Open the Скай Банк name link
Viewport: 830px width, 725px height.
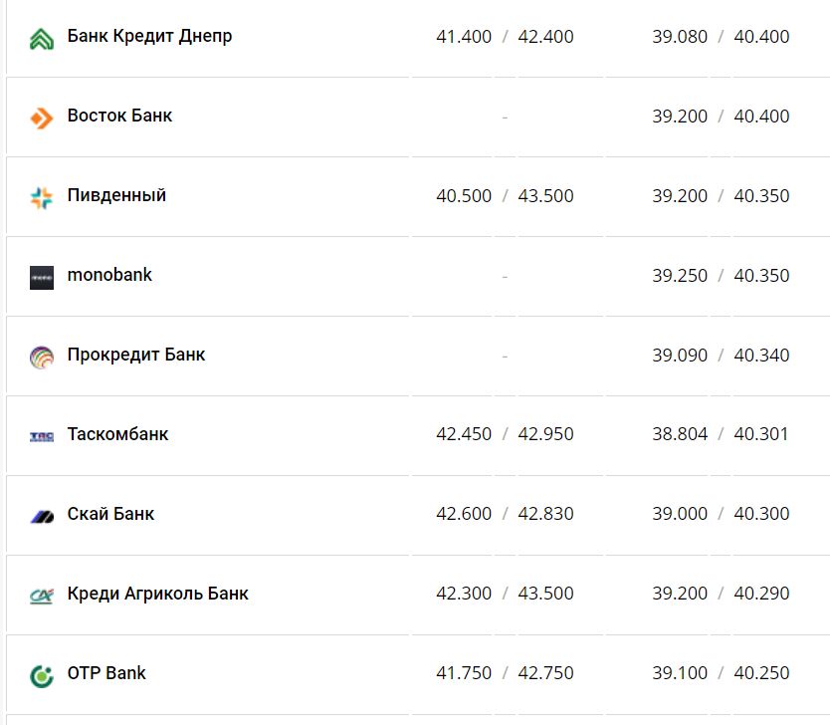click(110, 514)
